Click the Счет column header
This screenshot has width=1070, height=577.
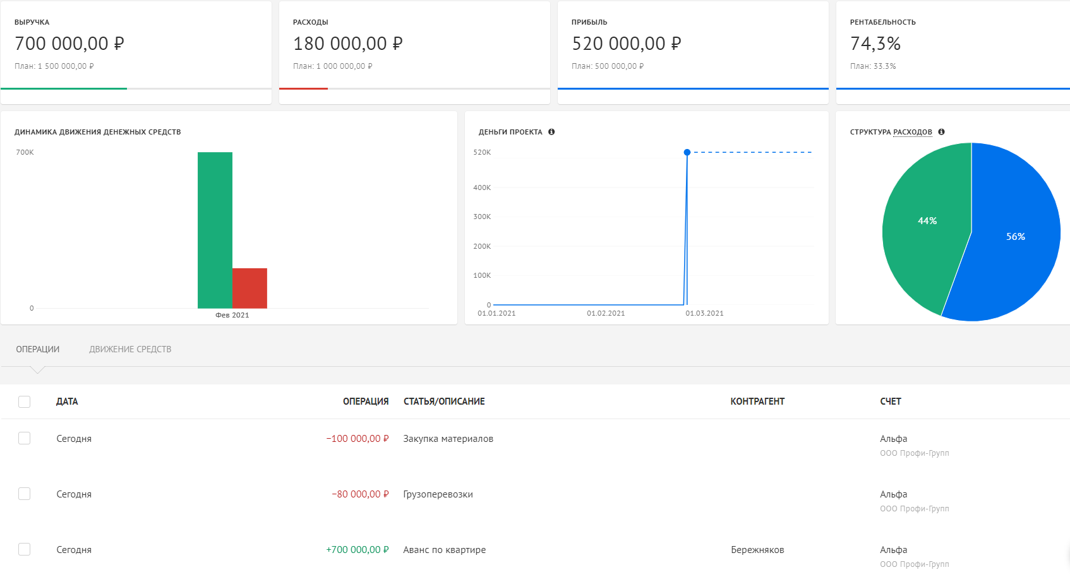pyautogui.click(x=891, y=402)
